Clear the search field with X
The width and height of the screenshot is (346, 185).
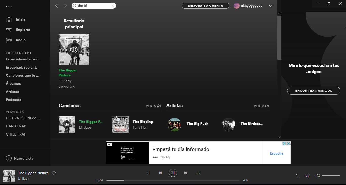[113, 6]
